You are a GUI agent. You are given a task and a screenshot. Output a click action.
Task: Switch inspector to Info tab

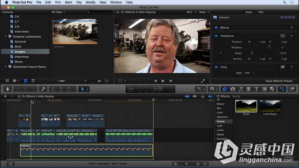(x=261, y=12)
